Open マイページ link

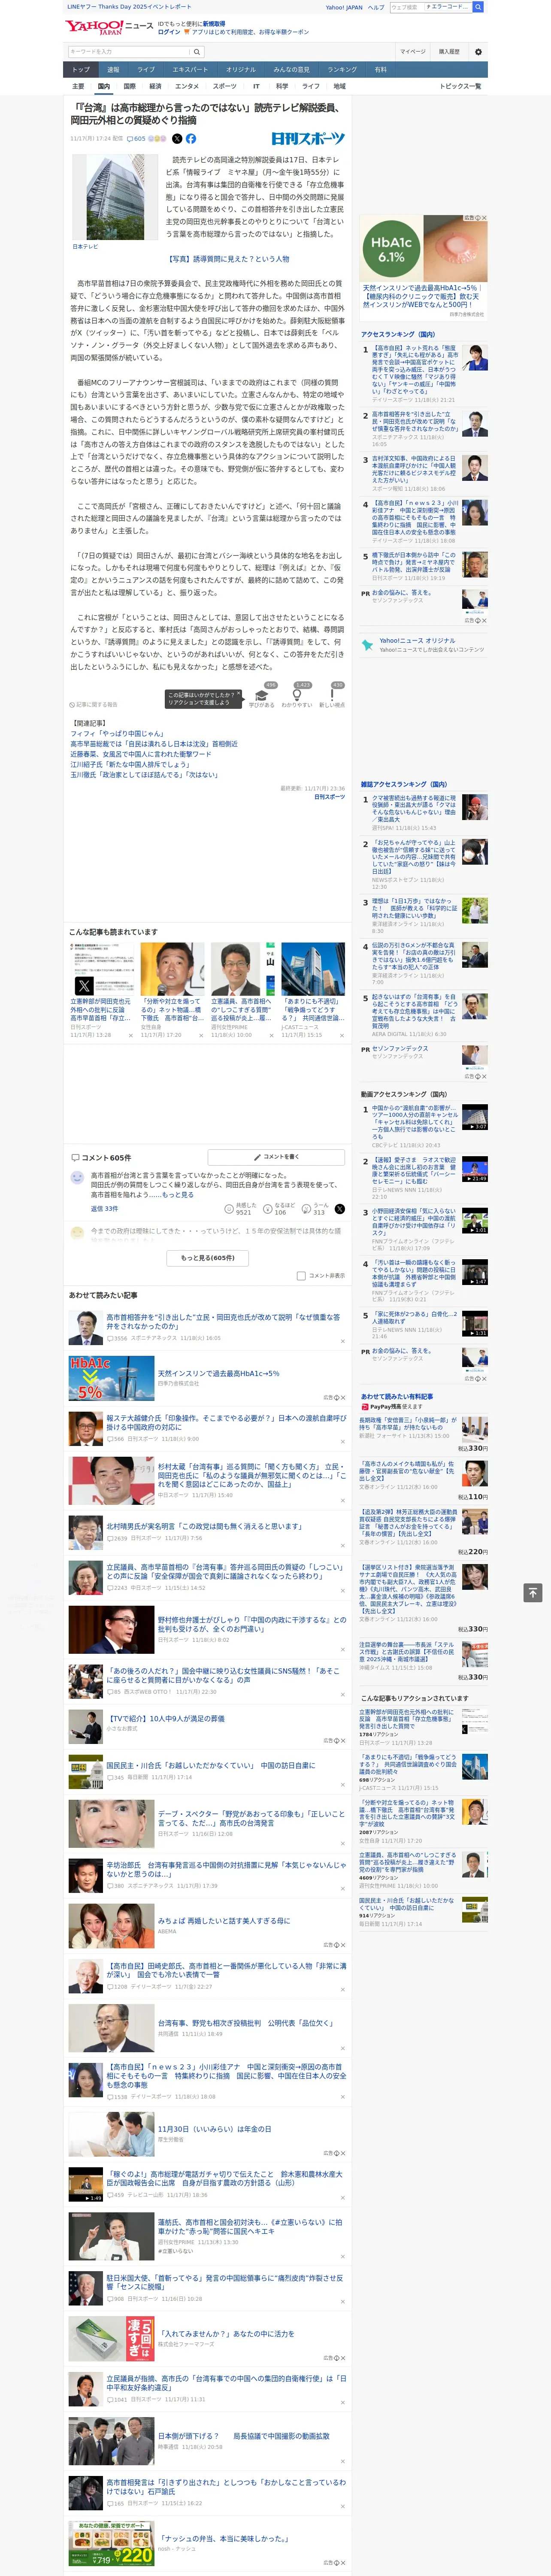[413, 51]
